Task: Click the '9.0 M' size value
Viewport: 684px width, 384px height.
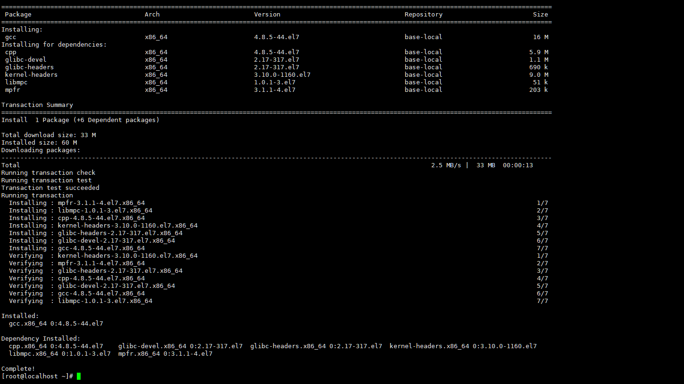Action: (539, 74)
